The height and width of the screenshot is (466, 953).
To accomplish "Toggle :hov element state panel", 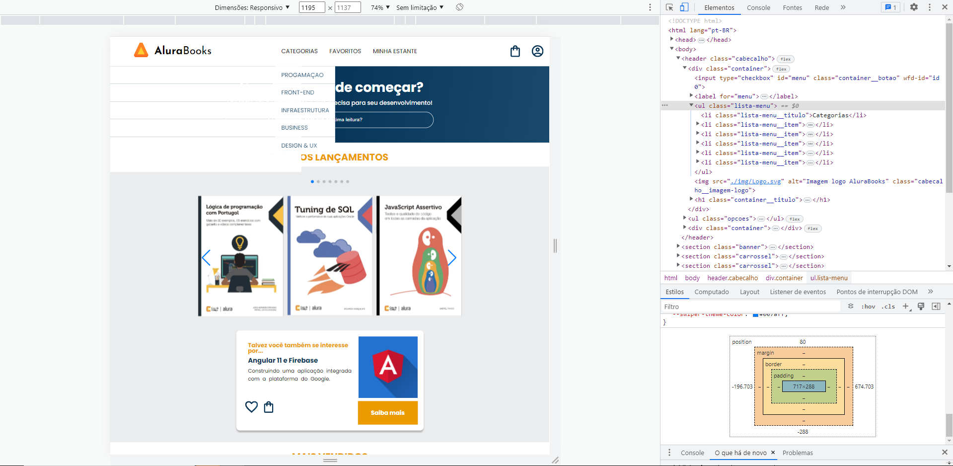I will (868, 307).
